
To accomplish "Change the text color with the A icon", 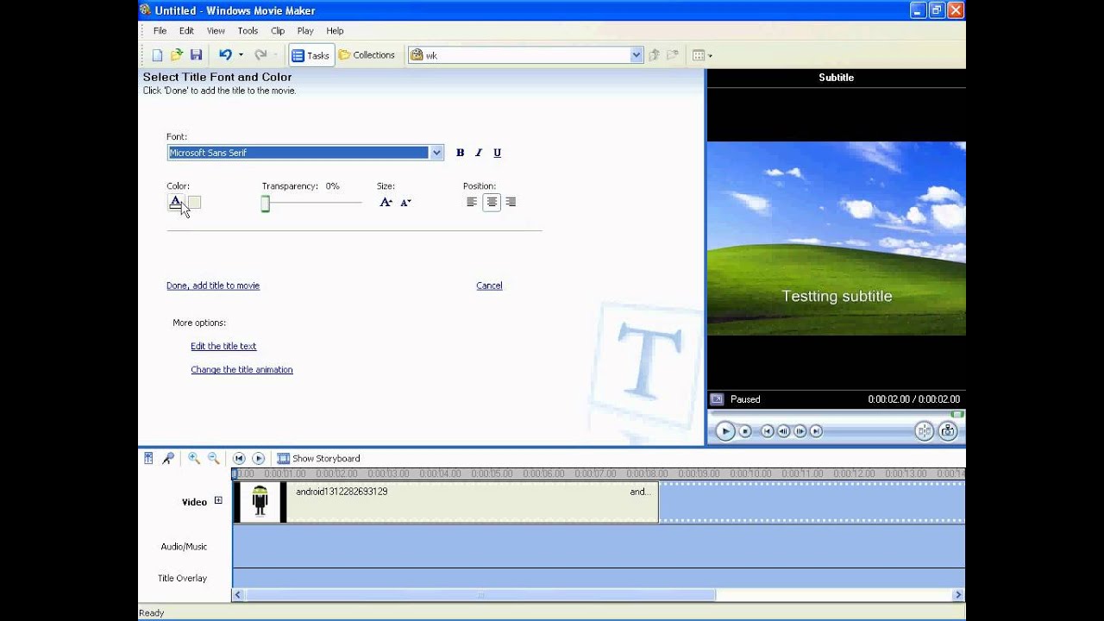I will coord(175,202).
